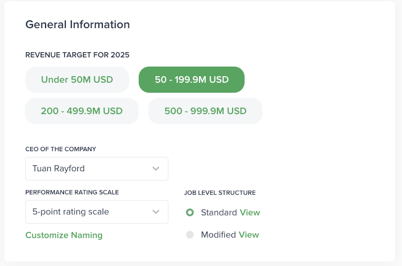Click the CEO of the Company label
Screen dimensions: 402x266
61,149
